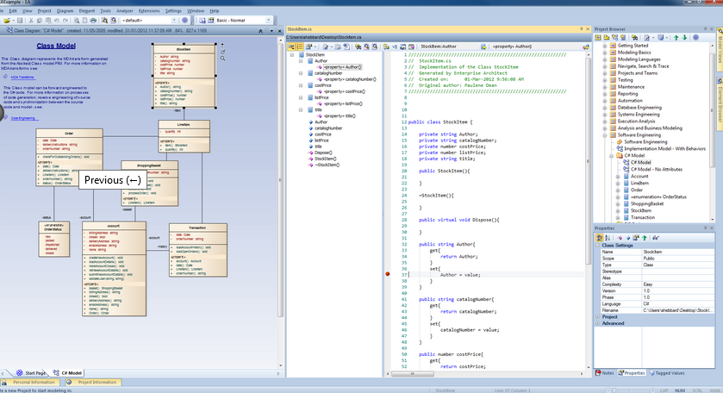Click the Print icon in main toolbar
This screenshot has width=723, height=393.
click(93, 21)
